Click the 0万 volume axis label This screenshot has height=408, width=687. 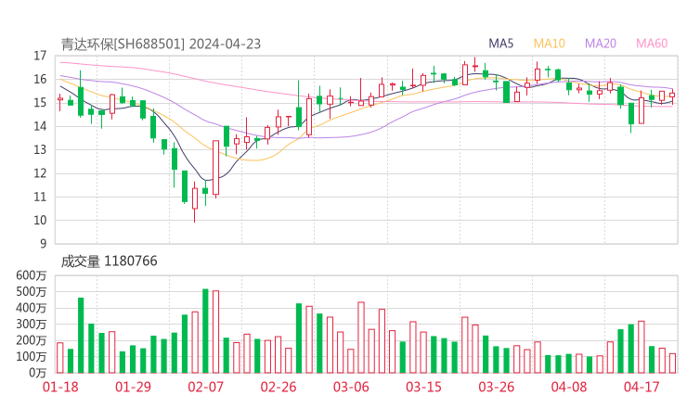[x=38, y=373]
